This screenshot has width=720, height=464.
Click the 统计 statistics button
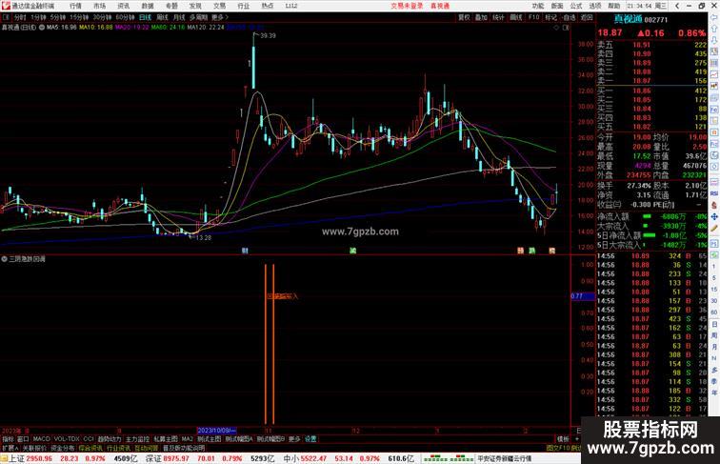pos(498,17)
